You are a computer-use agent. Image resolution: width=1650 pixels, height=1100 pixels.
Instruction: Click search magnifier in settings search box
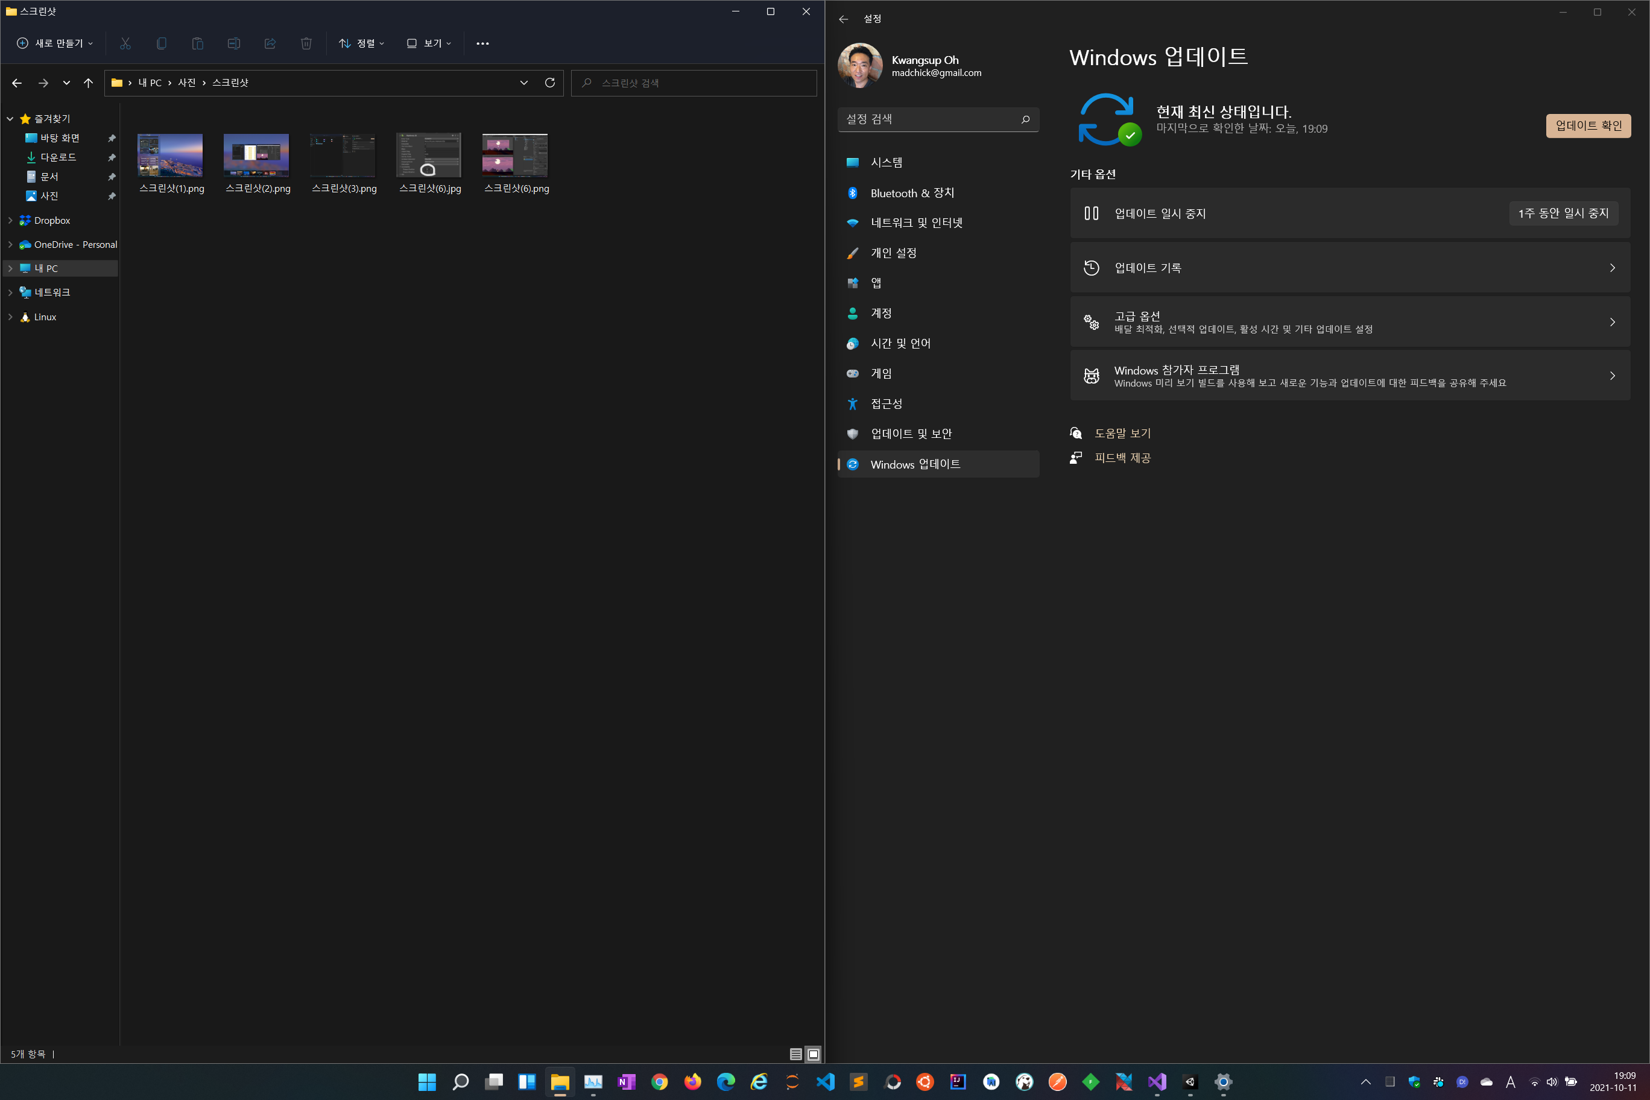pos(1025,119)
